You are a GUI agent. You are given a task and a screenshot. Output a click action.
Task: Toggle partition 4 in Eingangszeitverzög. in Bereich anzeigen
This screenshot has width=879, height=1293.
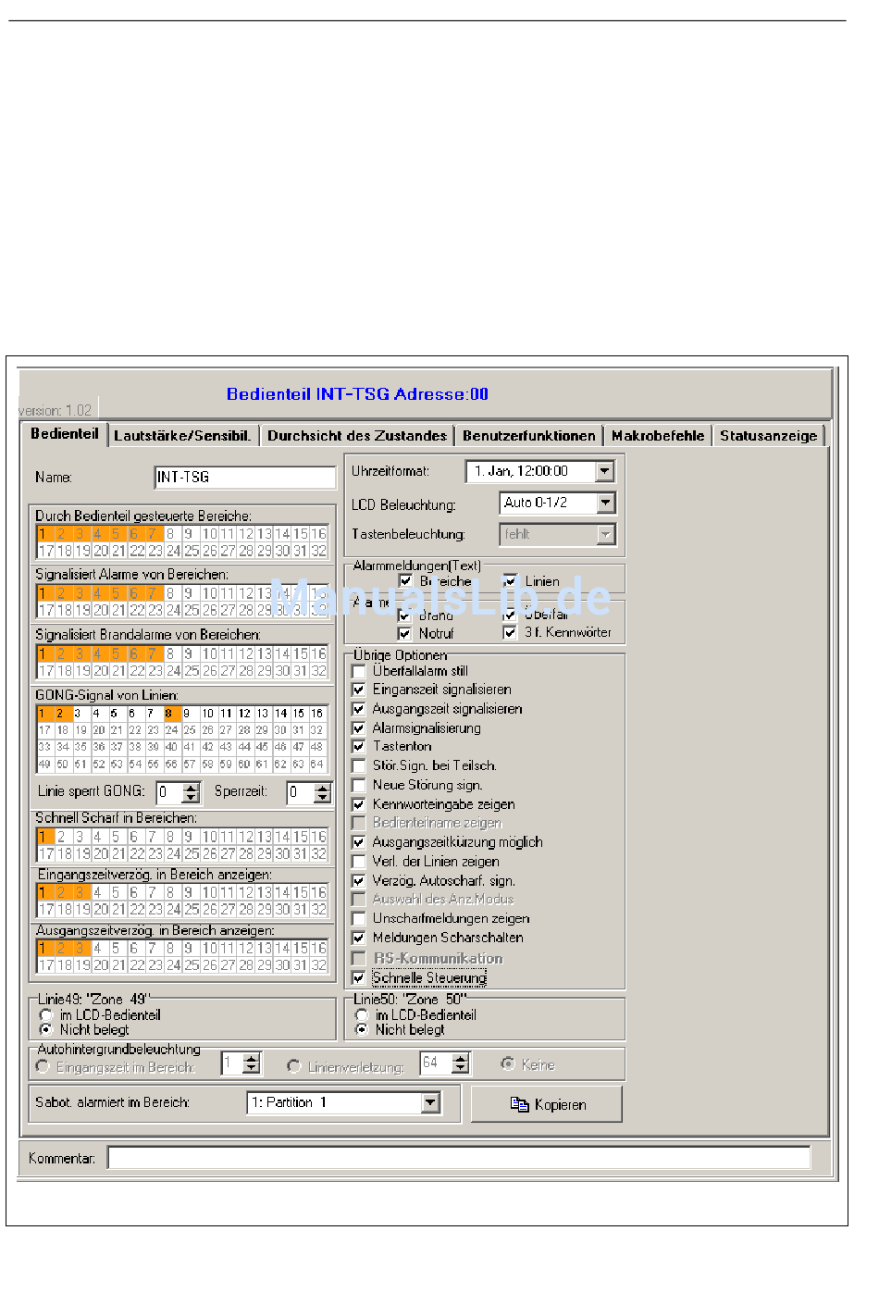click(98, 892)
